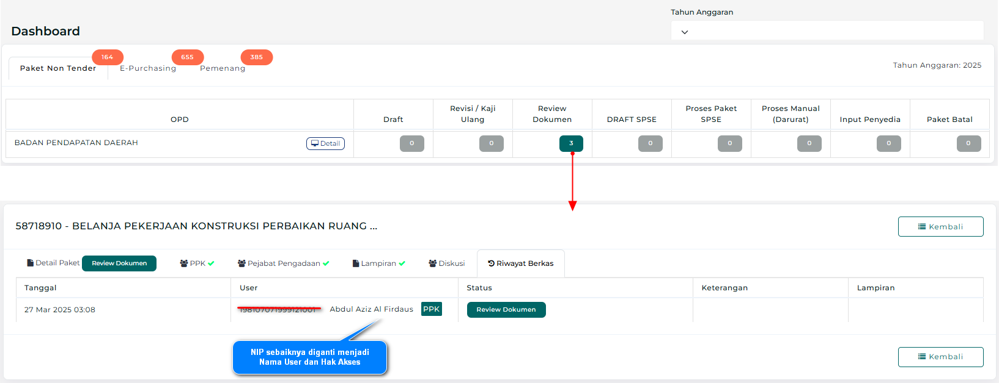The width and height of the screenshot is (999, 383).
Task: Click the Pejabat Pengadaan users icon
Action: (x=241, y=263)
